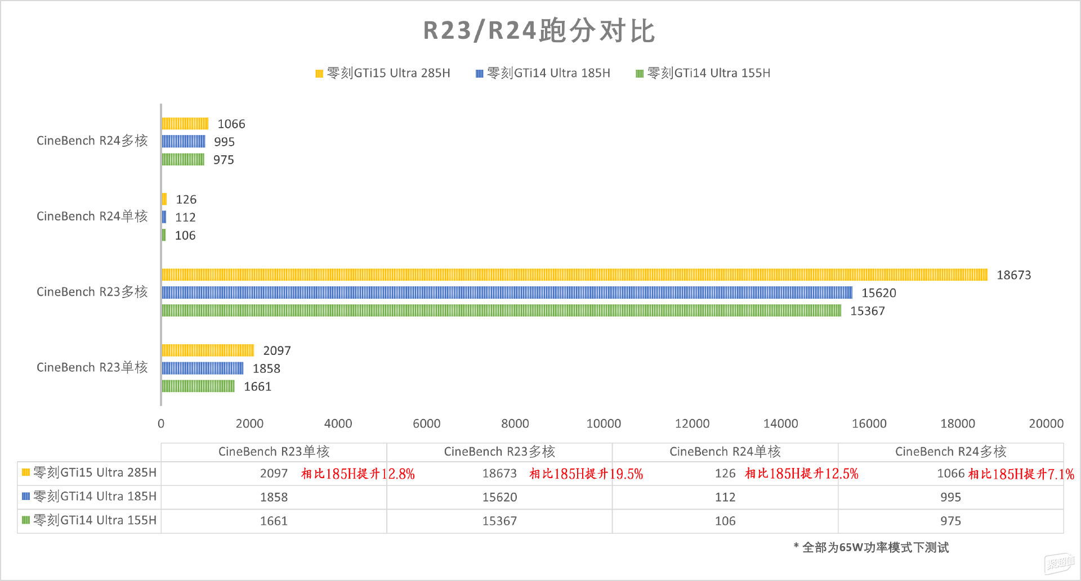
Task: Click x-axis tick label 16000
Action: pyautogui.click(x=869, y=424)
